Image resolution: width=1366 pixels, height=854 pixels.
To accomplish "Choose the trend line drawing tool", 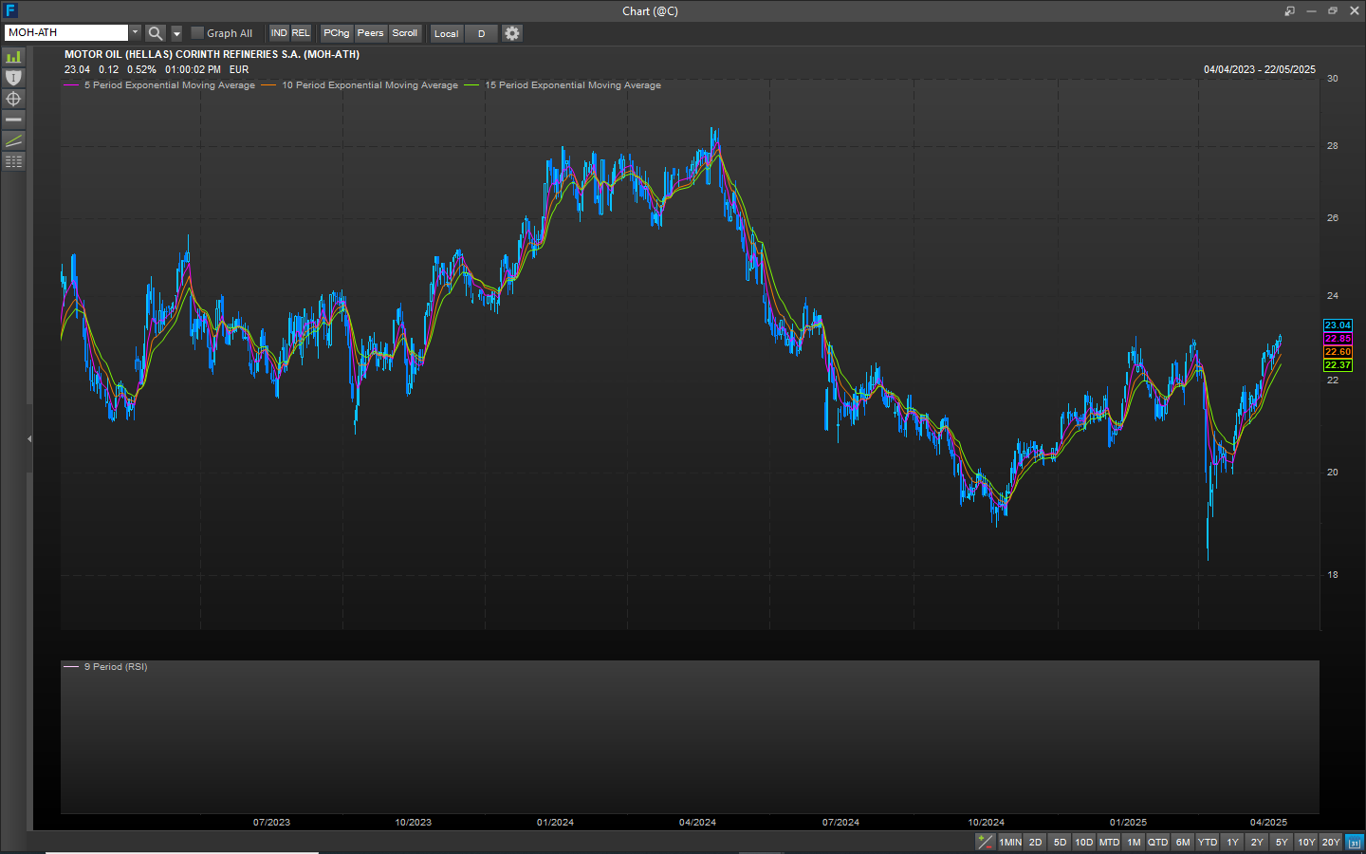I will pos(13,140).
